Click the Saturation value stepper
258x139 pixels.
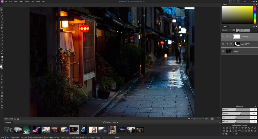[256, 113]
